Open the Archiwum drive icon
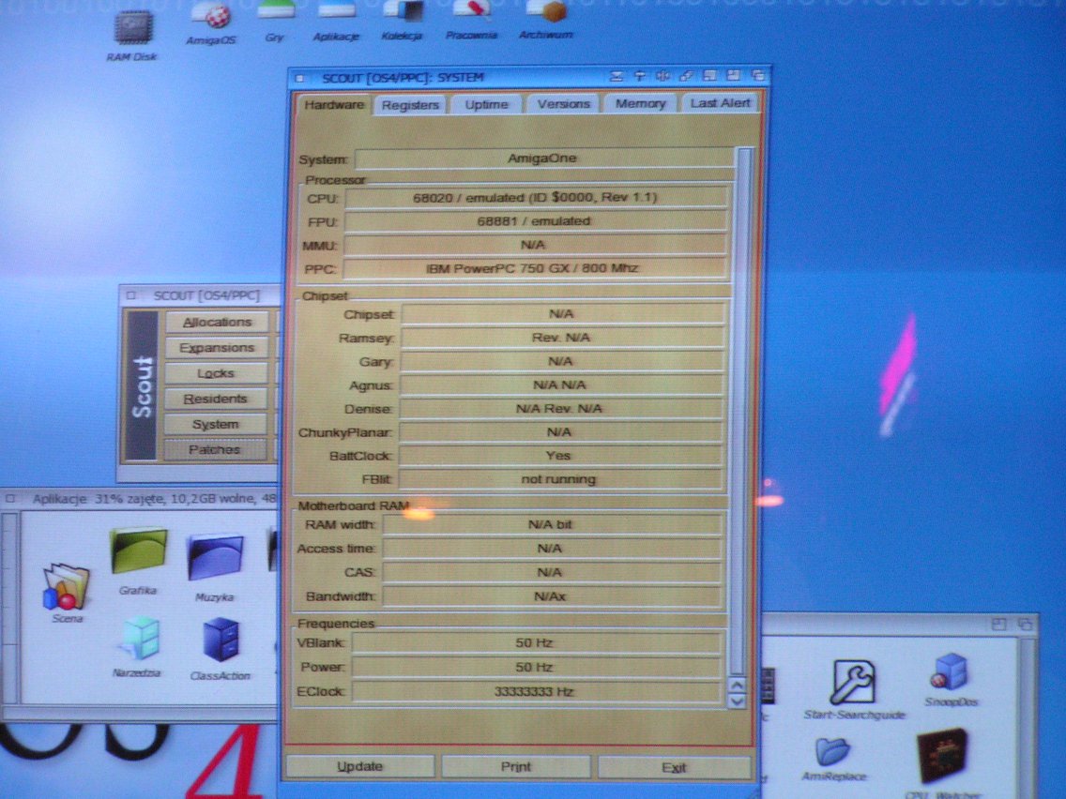Viewport: 1066px width, 799px height. tap(546, 11)
